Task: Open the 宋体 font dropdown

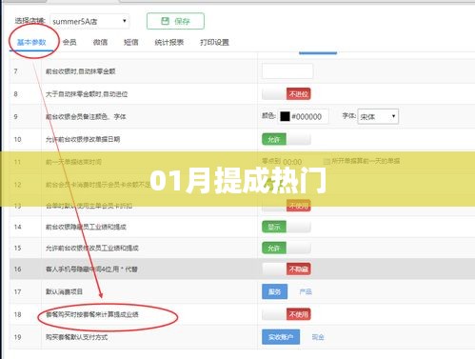Action: [x=378, y=116]
